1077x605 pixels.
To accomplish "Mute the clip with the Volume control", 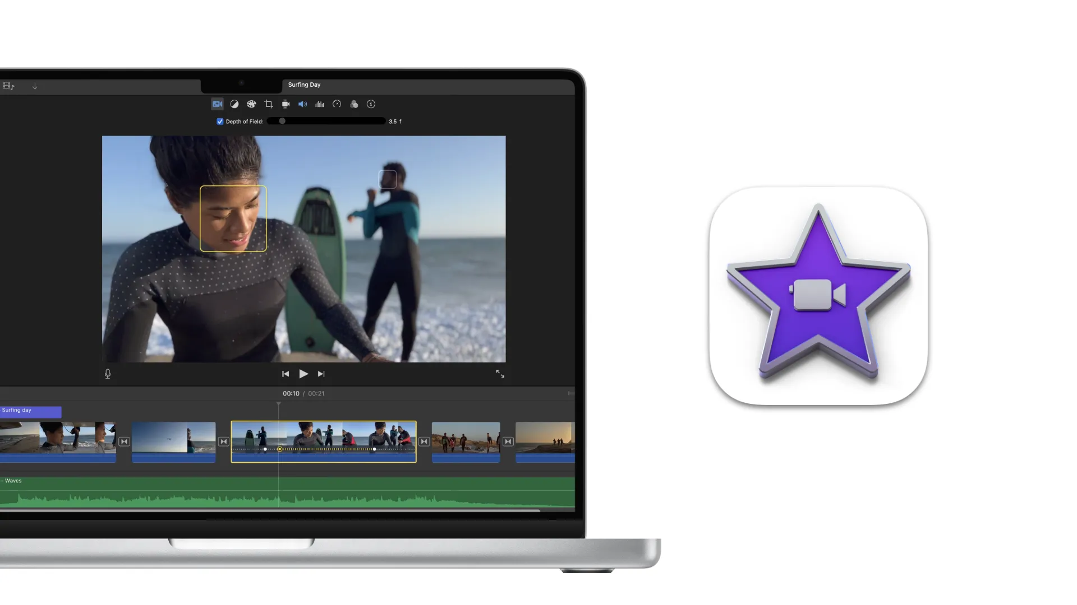I will (x=303, y=104).
